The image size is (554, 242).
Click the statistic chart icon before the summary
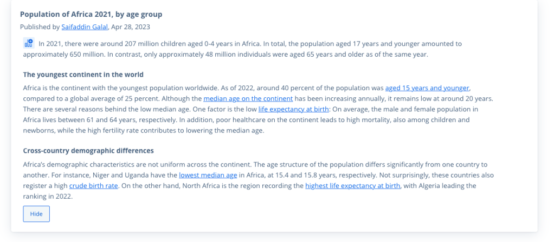[x=28, y=43]
